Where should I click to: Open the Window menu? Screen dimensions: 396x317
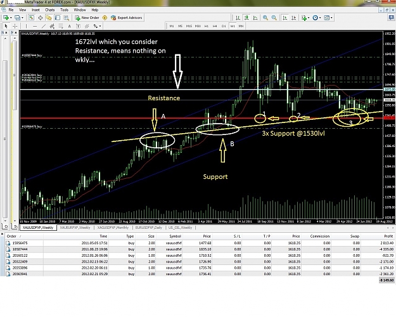(80, 10)
